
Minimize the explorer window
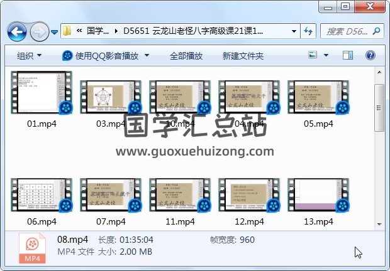coord(328,8)
